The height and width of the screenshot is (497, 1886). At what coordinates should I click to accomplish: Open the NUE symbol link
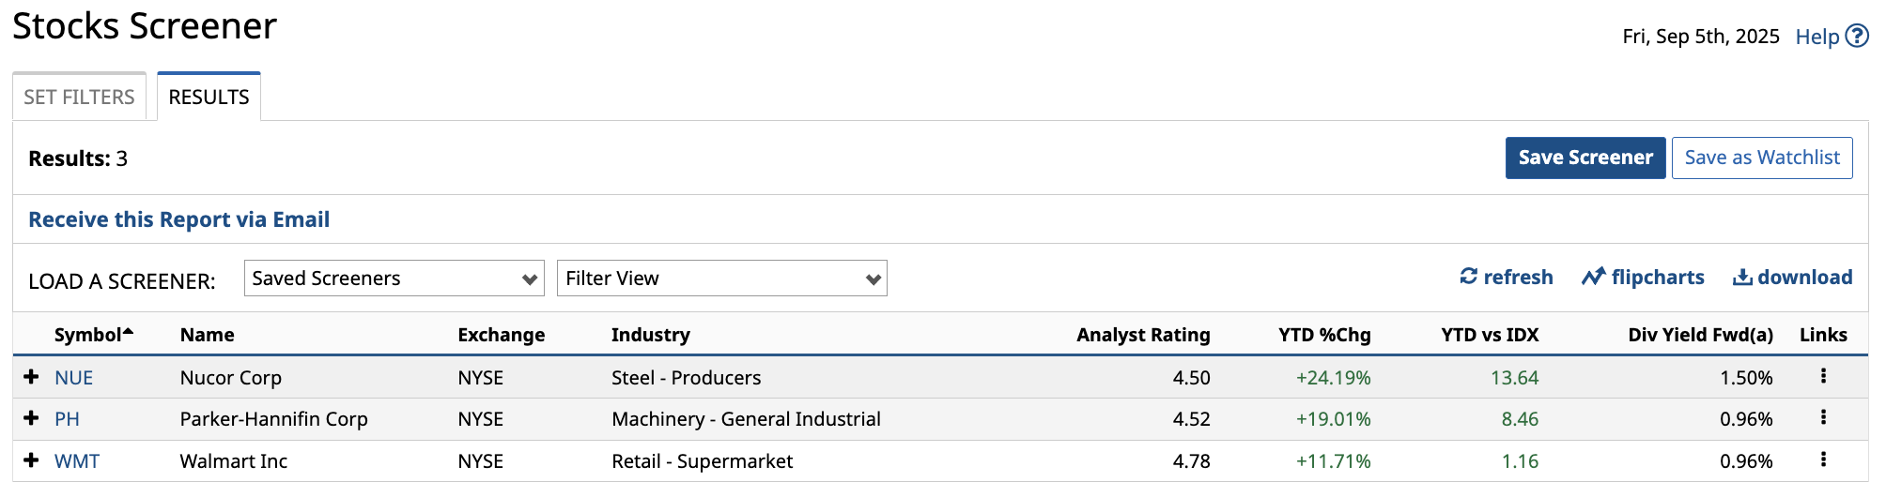tap(73, 378)
